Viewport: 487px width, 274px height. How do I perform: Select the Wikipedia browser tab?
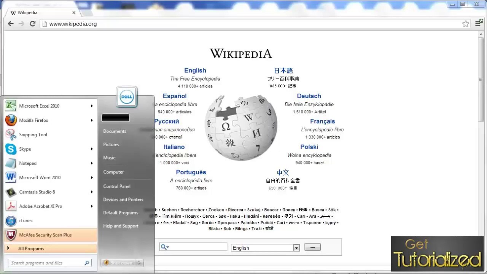coord(43,13)
